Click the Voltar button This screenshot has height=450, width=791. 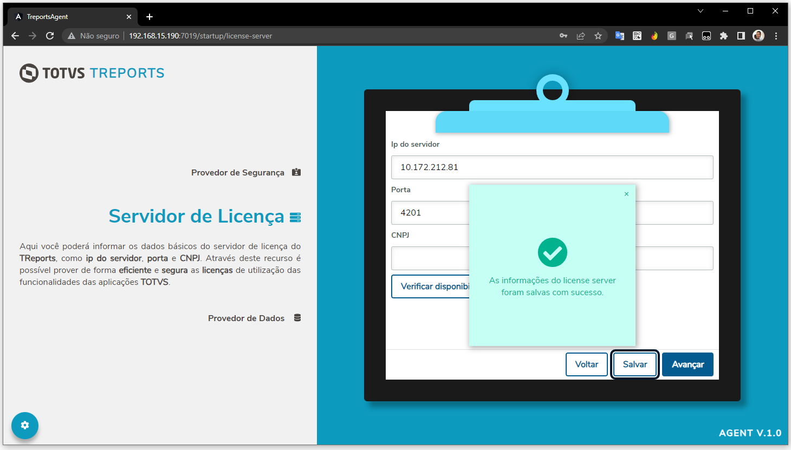point(587,364)
